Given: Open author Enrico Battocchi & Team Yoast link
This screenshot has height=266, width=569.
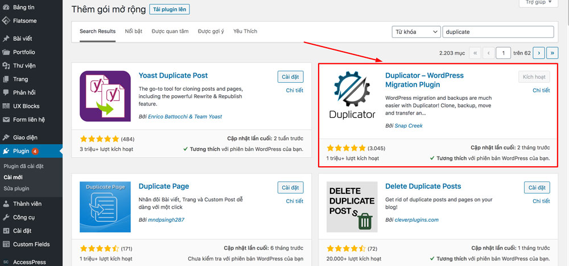Looking at the screenshot, I should tap(185, 116).
